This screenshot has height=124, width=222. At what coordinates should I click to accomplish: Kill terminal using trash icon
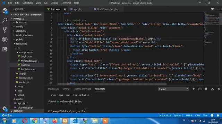click(206, 89)
